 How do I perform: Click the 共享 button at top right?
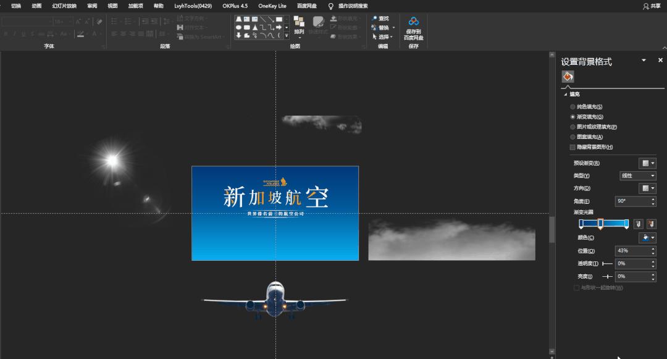(x=656, y=6)
